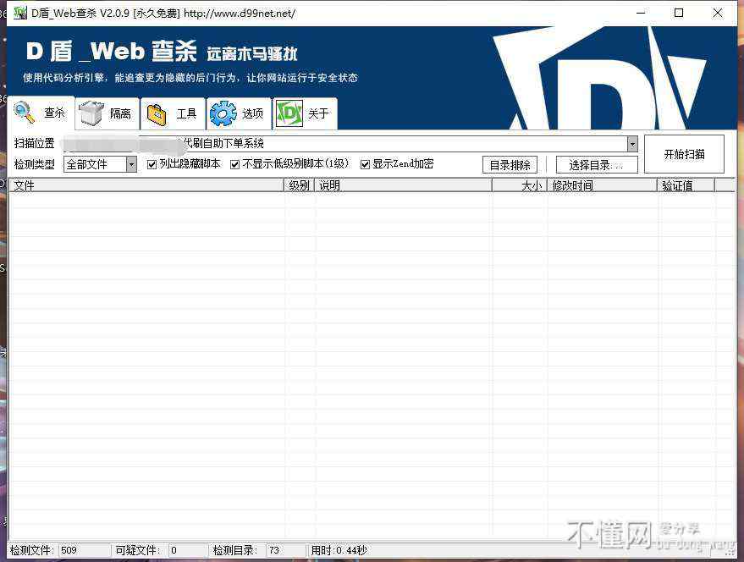This screenshot has width=744, height=562.
Task: Sort by the 说明 column header
Action: [403, 185]
